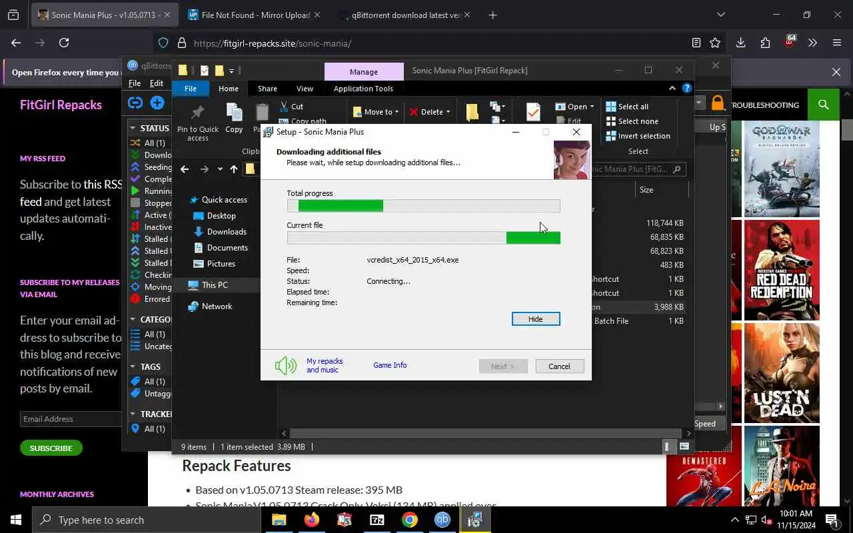
Task: Open the FitGirl Repacks site title link
Action: tap(61, 105)
